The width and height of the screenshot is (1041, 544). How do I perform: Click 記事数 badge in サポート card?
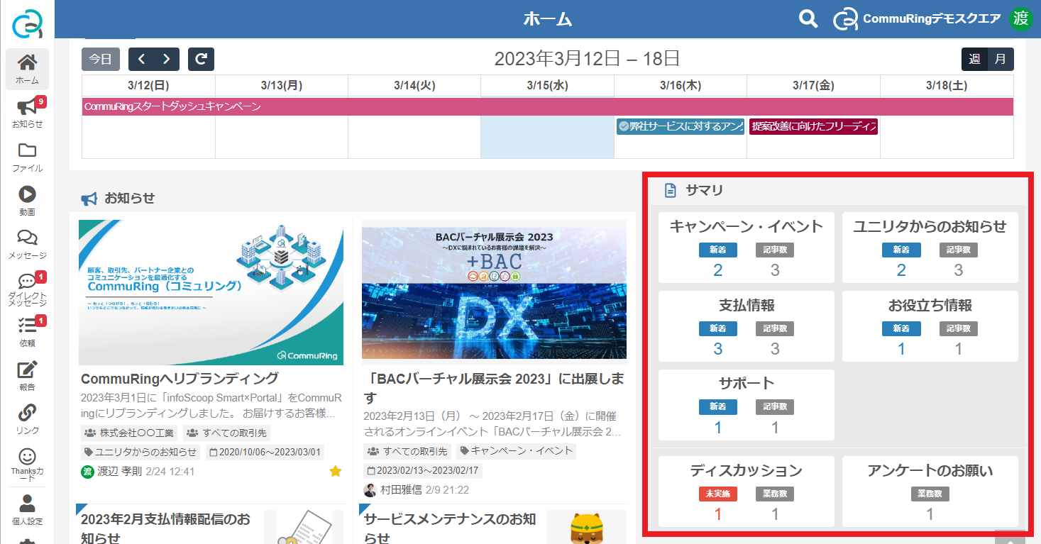(x=775, y=407)
